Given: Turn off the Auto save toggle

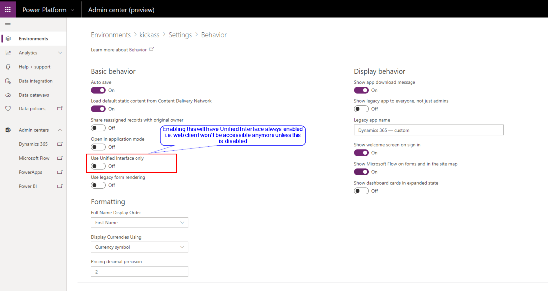Looking at the screenshot, I should 98,90.
